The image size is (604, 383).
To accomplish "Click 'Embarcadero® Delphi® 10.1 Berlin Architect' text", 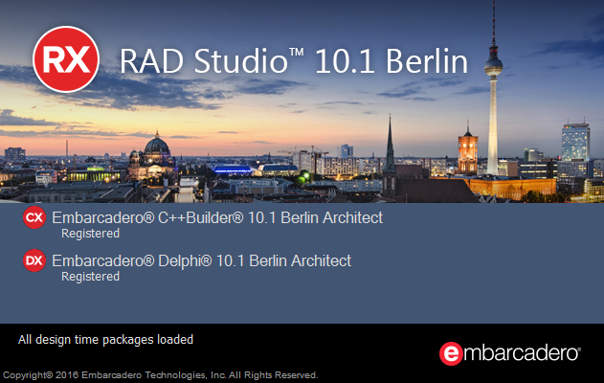I will 201,260.
